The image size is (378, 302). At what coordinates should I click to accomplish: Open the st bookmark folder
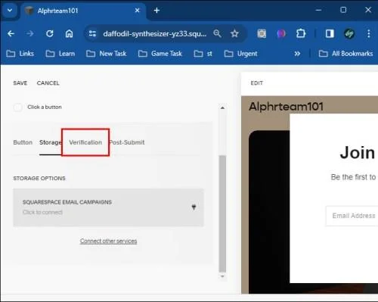click(x=203, y=54)
